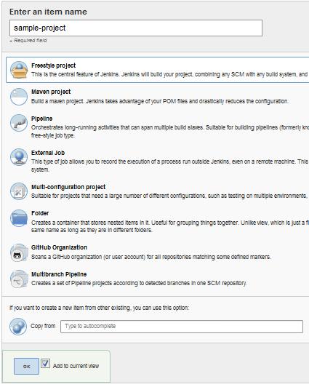
Task: Select the Pipeline pipe icon
Action: 19,123
